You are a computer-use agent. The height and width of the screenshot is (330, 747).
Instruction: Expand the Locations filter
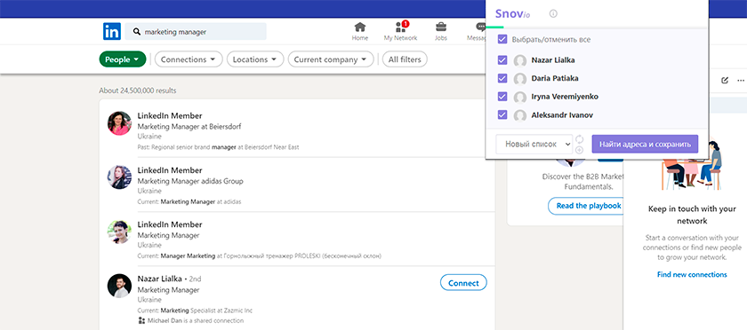pyautogui.click(x=255, y=59)
